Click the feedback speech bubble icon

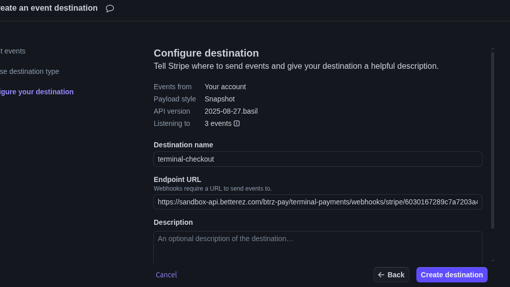coord(110,9)
